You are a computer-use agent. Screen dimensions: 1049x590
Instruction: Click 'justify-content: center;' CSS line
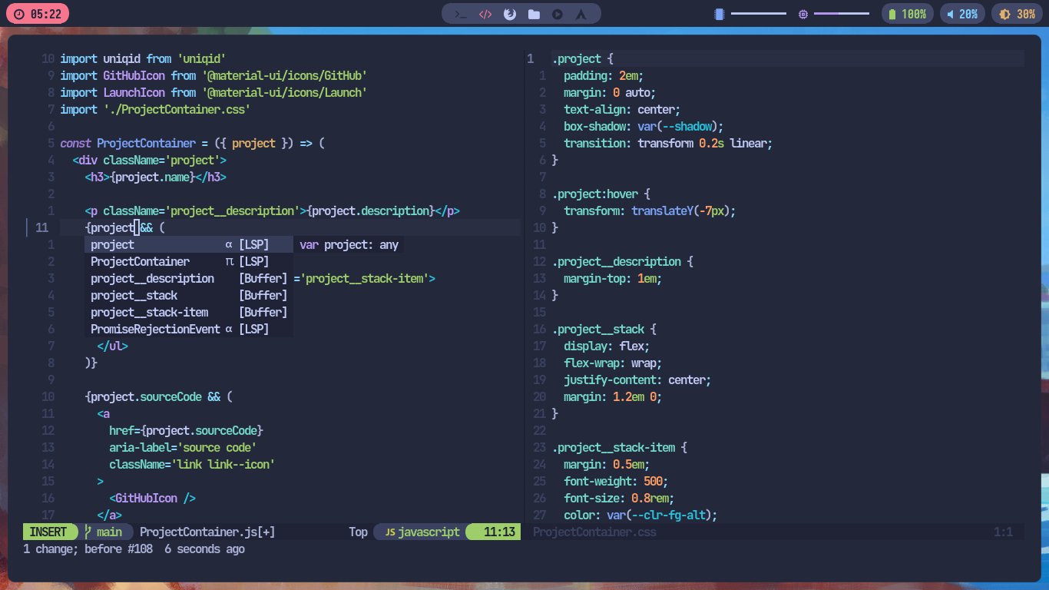click(637, 380)
